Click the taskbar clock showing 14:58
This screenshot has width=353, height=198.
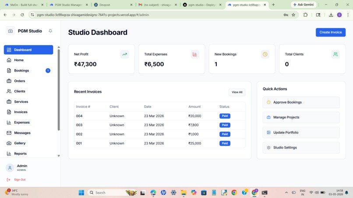pos(336,192)
